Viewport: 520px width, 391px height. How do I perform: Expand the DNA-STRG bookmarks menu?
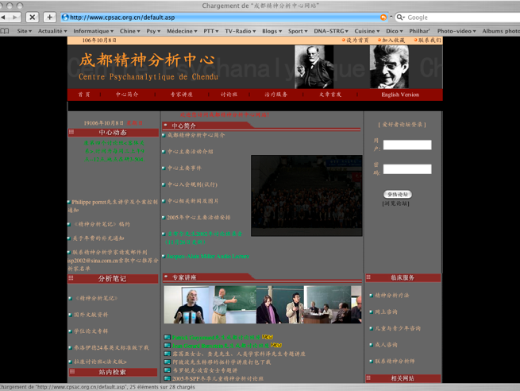pyautogui.click(x=331, y=31)
